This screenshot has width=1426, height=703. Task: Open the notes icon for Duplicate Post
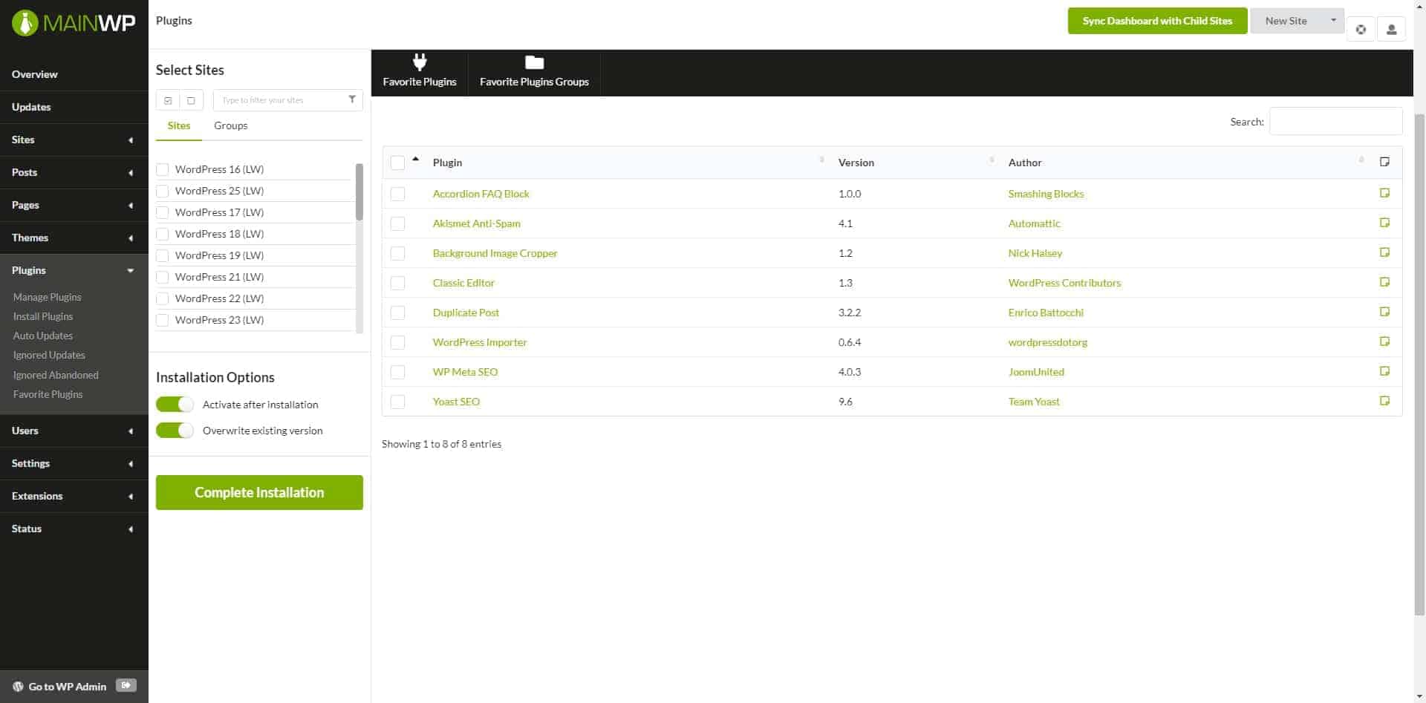(1384, 312)
